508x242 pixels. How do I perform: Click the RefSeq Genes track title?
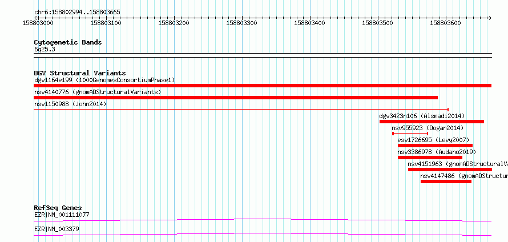(58, 208)
